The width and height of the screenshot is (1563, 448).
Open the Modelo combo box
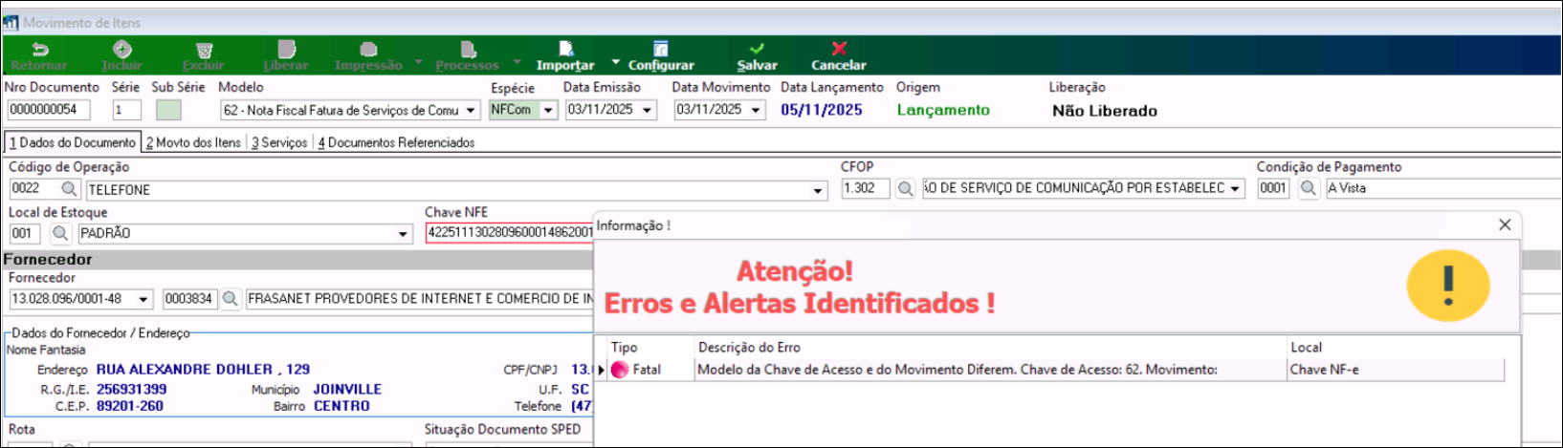[x=471, y=111]
